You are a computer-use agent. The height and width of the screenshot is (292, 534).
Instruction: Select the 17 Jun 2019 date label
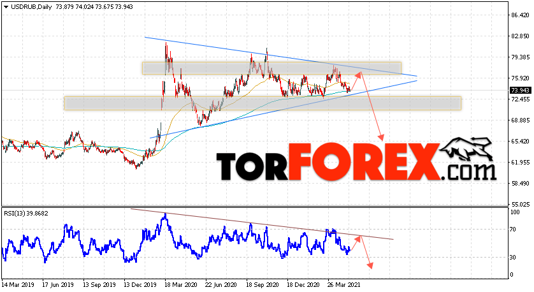coord(57,284)
